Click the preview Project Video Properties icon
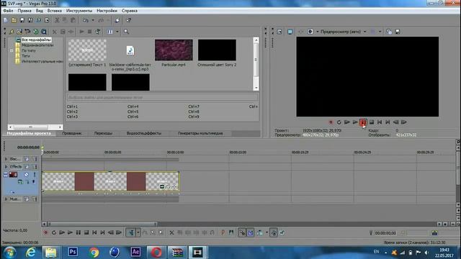The width and height of the screenshot is (461, 259). click(x=279, y=32)
